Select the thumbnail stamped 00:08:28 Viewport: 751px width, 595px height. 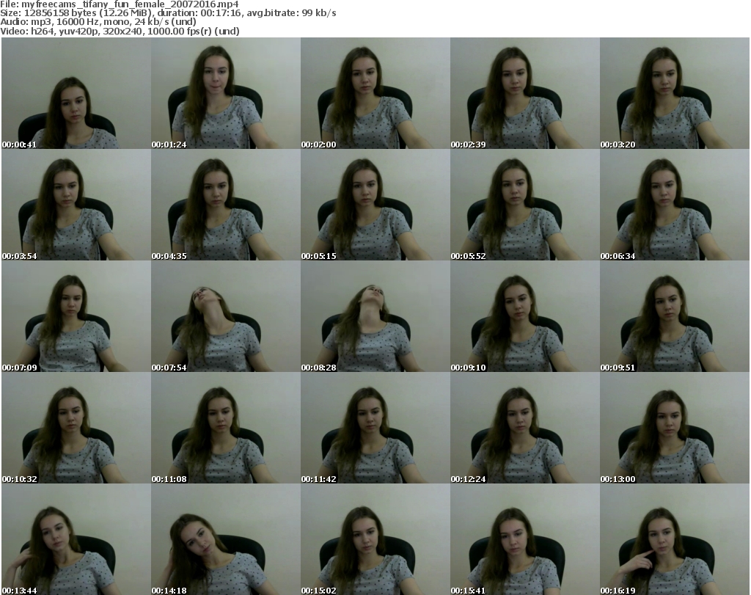tap(375, 316)
